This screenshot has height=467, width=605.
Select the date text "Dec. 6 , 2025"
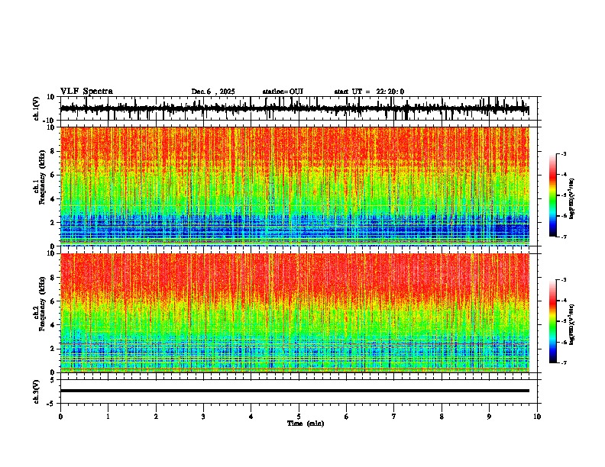[213, 92]
